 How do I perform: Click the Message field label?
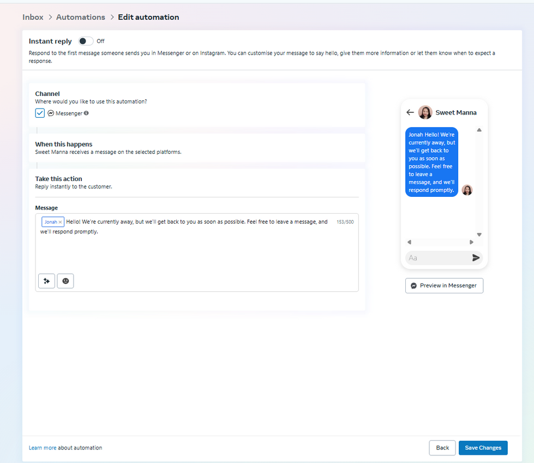click(46, 208)
